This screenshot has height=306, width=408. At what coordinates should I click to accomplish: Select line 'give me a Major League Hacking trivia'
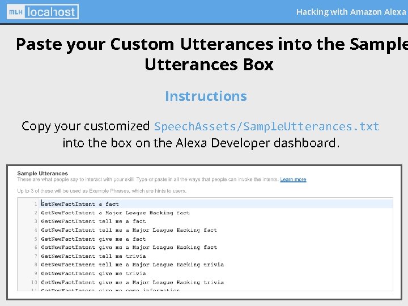click(x=132, y=283)
